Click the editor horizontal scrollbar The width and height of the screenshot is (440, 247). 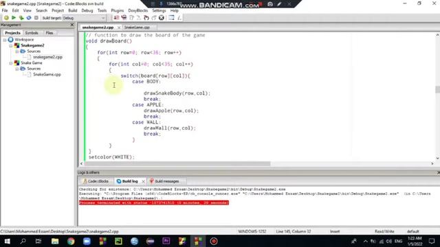click(177, 163)
